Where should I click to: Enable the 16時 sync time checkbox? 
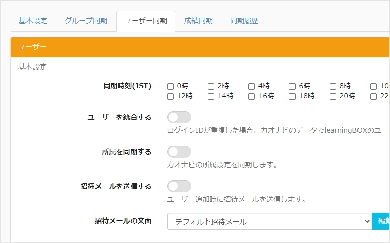252,96
